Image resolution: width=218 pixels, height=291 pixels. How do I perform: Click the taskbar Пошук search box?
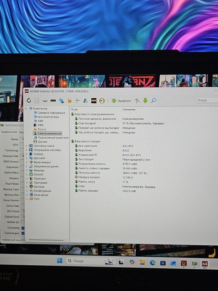[x=90, y=261]
